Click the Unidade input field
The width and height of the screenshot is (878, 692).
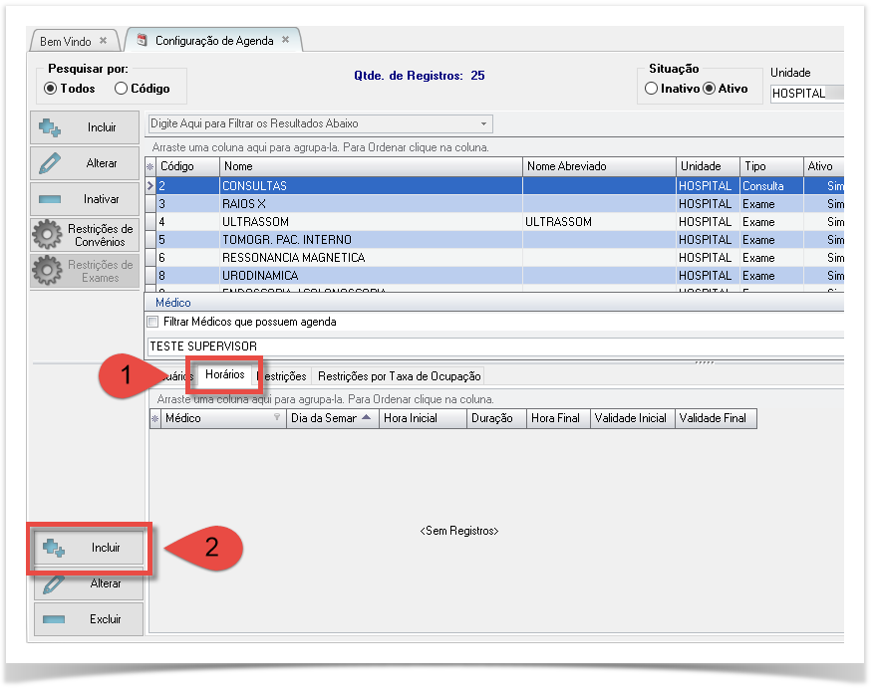click(805, 94)
